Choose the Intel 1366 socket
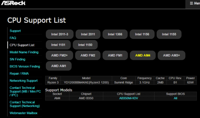 [115, 34]
